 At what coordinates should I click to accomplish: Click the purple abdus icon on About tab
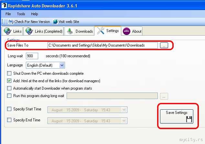point(126,31)
